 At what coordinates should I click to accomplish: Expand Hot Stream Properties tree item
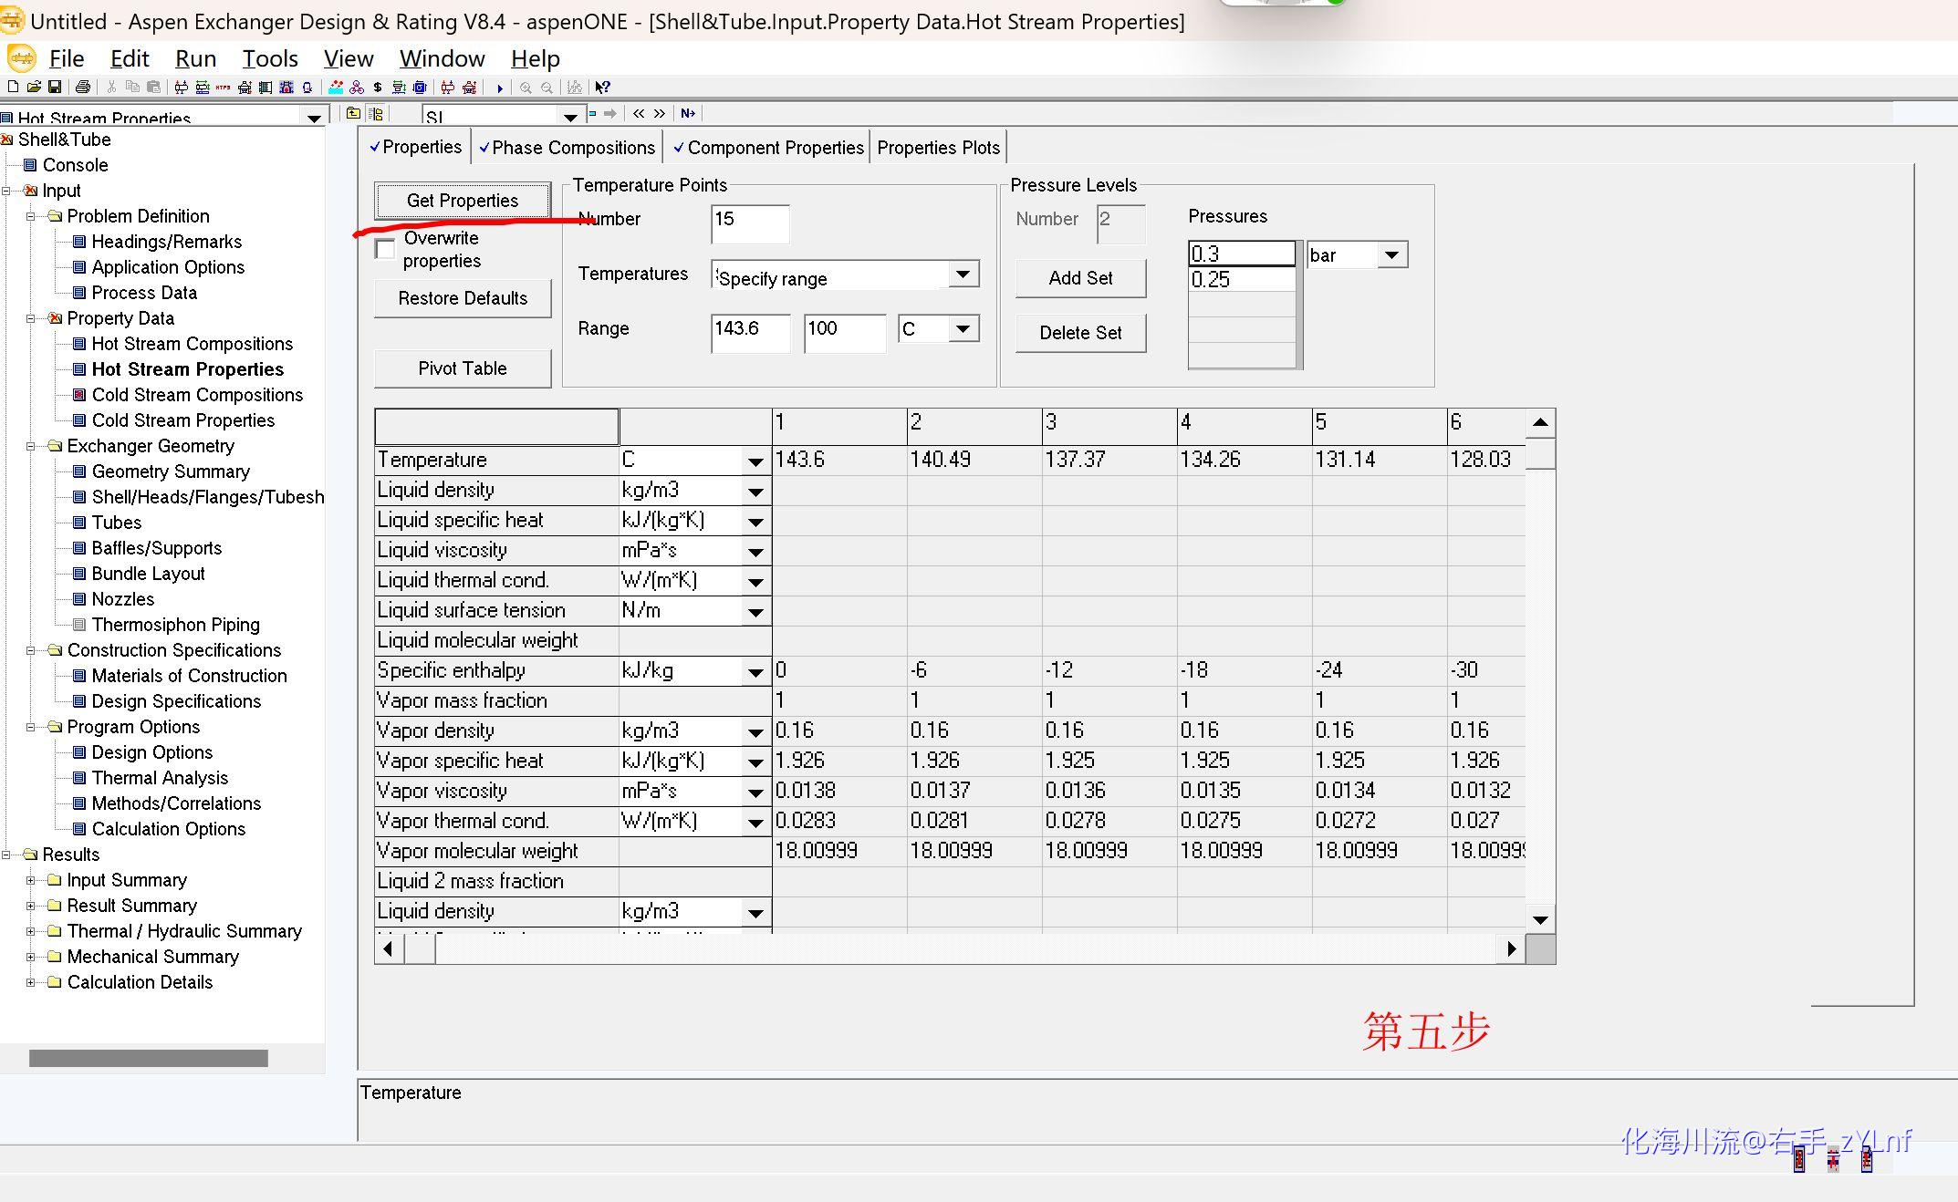(189, 369)
